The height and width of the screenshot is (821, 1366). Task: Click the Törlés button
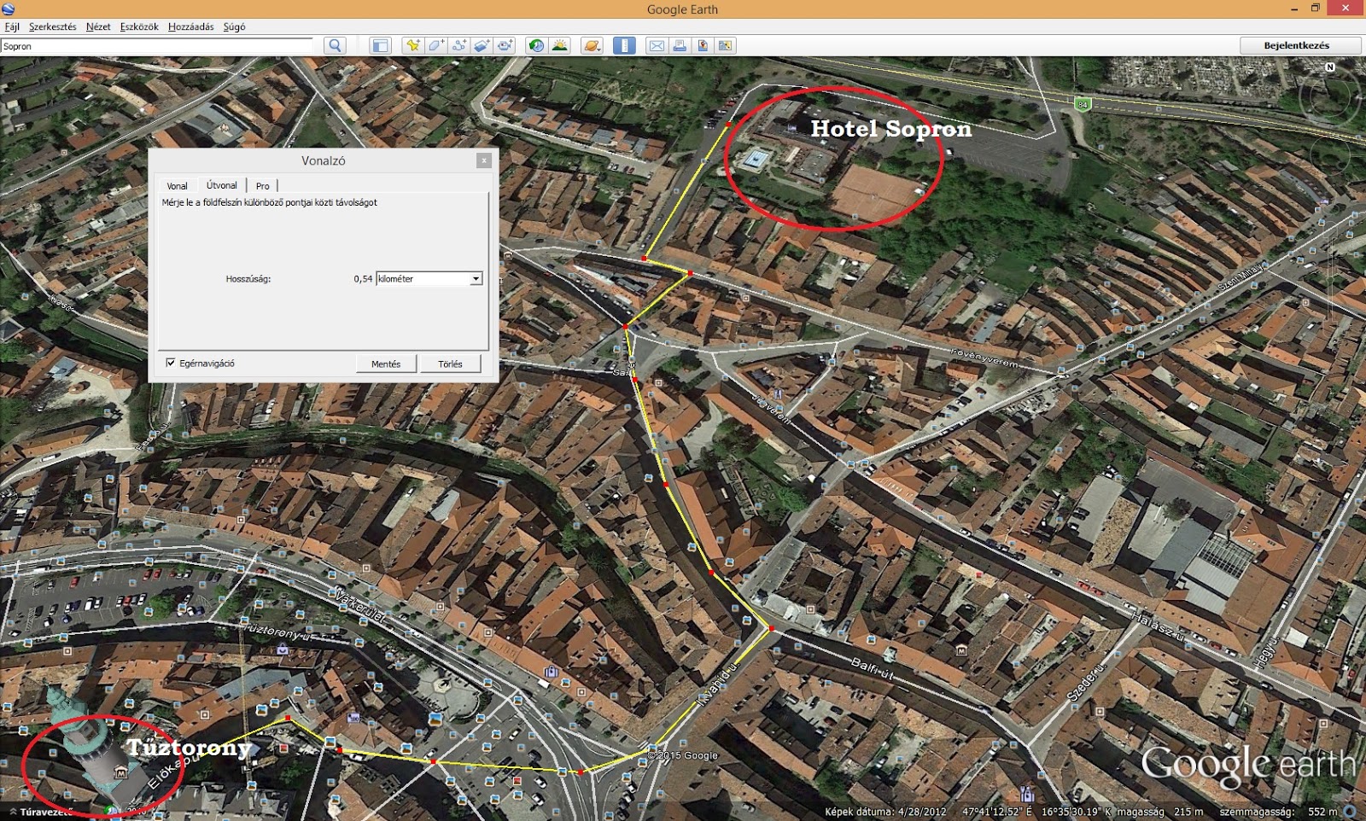pos(450,364)
